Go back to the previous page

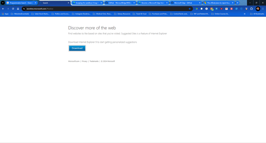coord(3,9)
